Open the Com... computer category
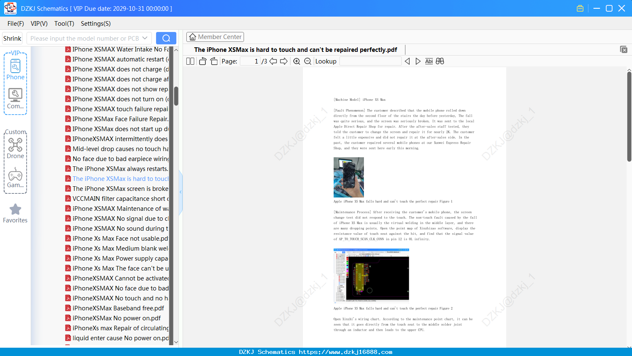 pos(15,99)
